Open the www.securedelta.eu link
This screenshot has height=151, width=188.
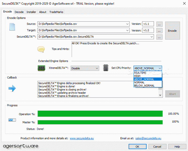82,138
